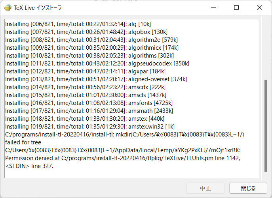Viewport: 272px width, 198px height.
Task: Click the log line for amscls [1437k]
Action: [86, 95]
